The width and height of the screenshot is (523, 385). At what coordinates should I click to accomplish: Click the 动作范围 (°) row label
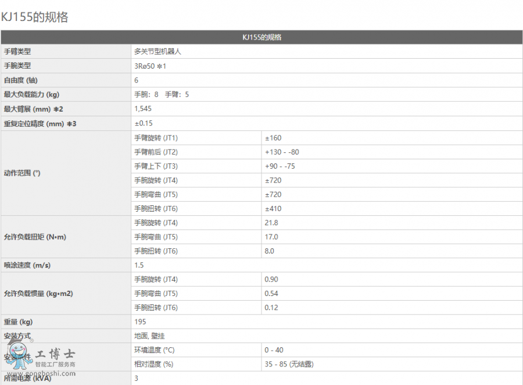click(x=23, y=173)
